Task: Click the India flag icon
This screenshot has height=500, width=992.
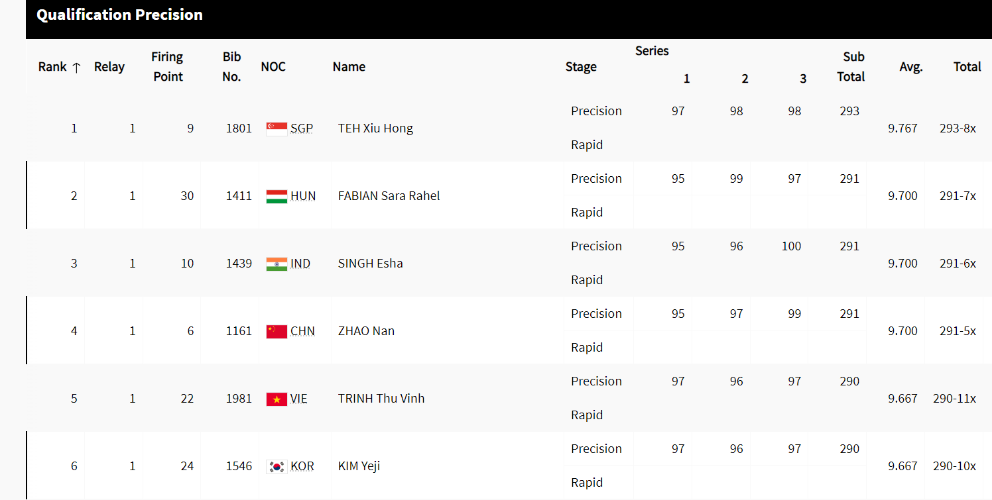Action: coord(277,264)
